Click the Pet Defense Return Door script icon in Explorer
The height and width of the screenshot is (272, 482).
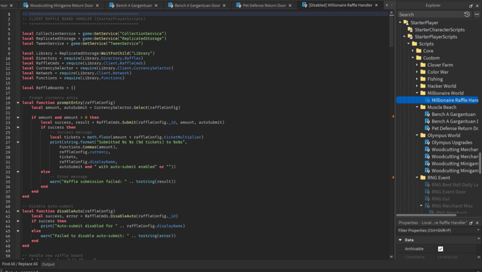click(426, 128)
